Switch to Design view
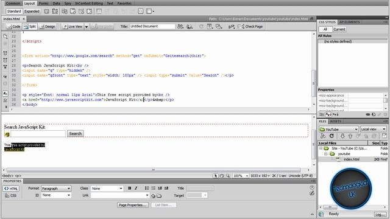Viewport: 390px width, 219px height. [x=48, y=26]
